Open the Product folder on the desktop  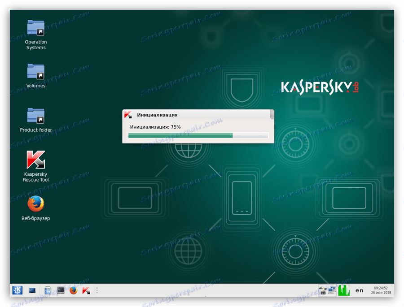[35, 115]
